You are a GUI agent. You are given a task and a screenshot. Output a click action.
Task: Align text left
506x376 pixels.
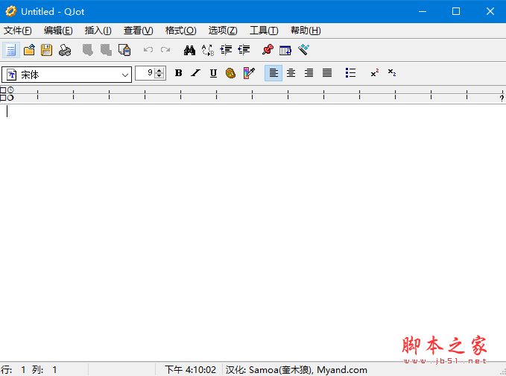pos(273,73)
